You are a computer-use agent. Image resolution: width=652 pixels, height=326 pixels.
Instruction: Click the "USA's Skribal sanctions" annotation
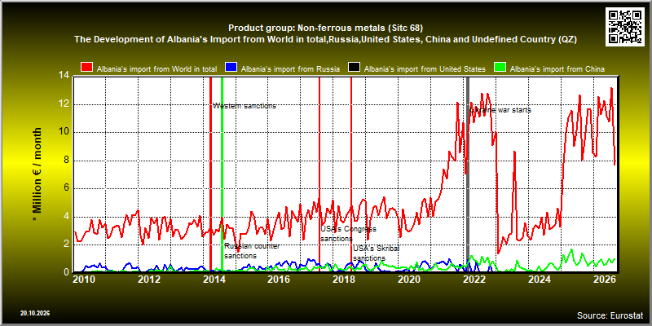pyautogui.click(x=377, y=253)
